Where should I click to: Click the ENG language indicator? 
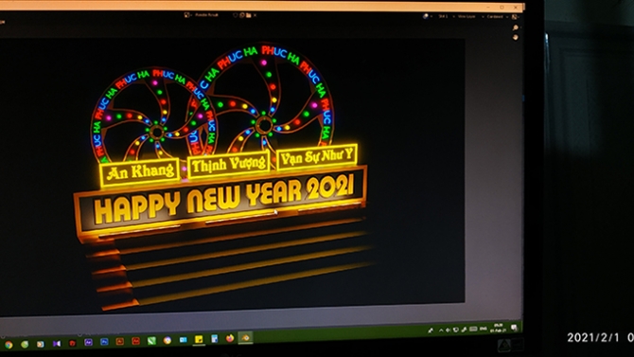coord(483,330)
